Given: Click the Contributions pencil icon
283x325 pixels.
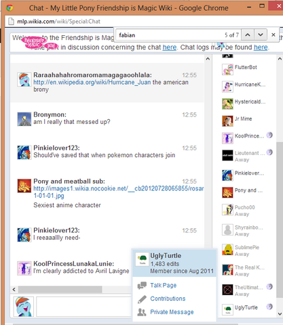Looking at the screenshot, I should [142, 299].
